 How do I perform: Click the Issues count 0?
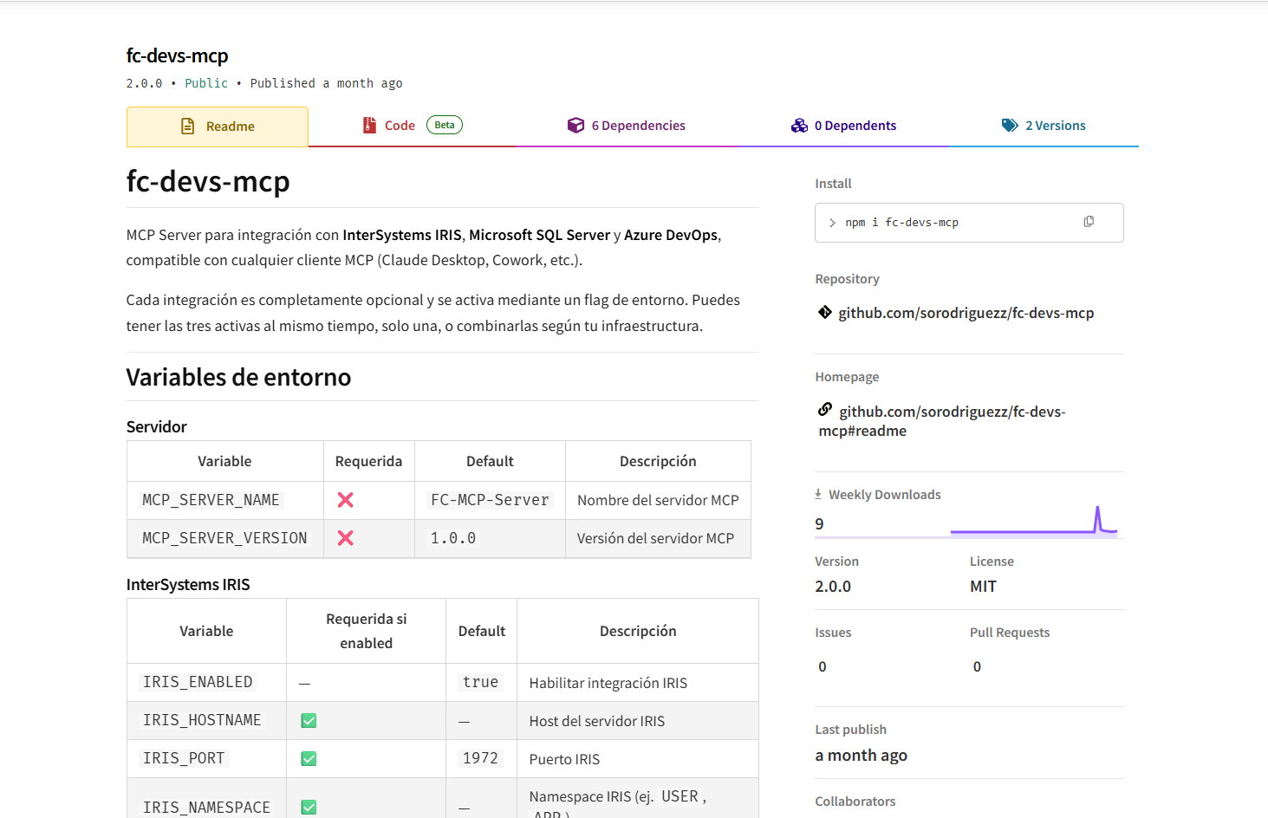coord(823,666)
